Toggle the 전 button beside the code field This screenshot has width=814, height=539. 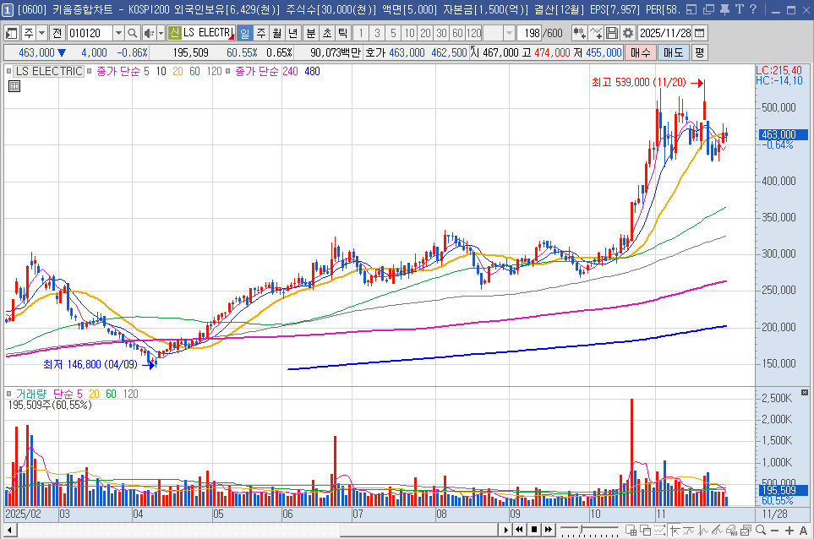57,33
